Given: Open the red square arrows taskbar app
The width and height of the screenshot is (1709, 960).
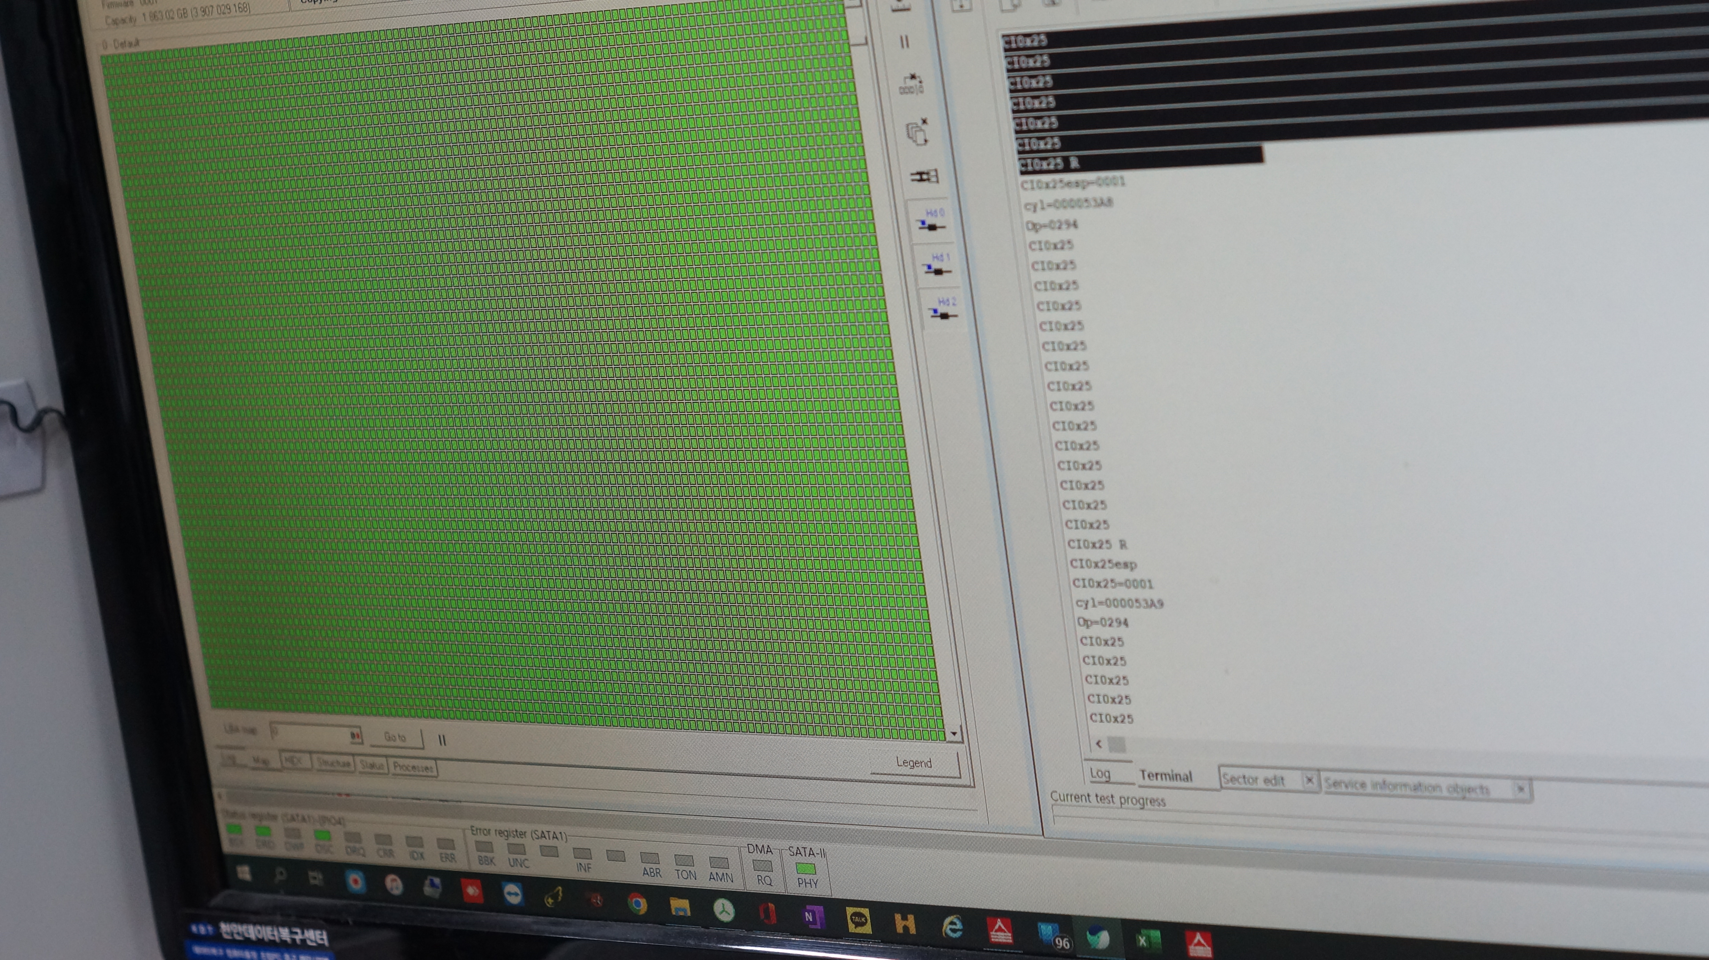Looking at the screenshot, I should coord(472,891).
